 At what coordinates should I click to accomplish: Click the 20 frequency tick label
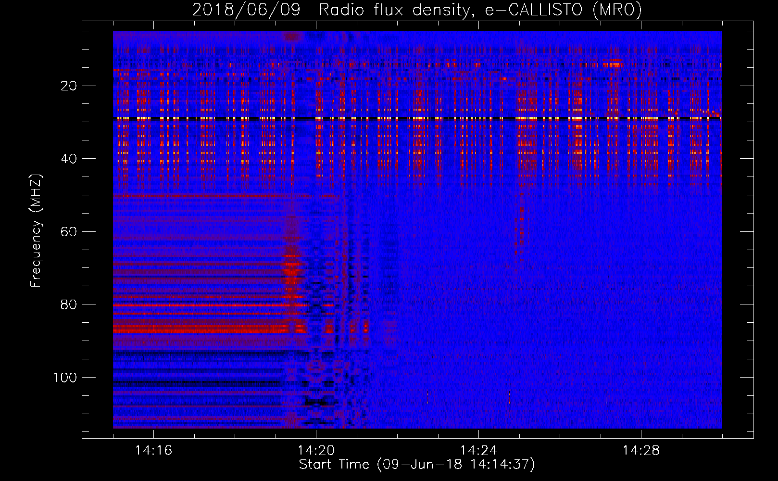pos(69,86)
